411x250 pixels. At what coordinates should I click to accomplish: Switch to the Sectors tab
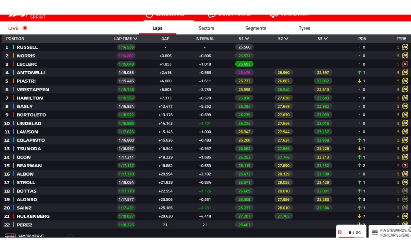click(206, 28)
